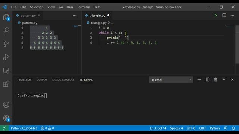Expand the breadcrumb ellipsis after triangle.py

pyautogui.click(x=112, y=23)
